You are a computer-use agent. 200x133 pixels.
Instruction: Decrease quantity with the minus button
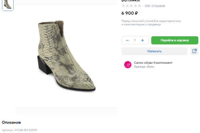point(127,40)
